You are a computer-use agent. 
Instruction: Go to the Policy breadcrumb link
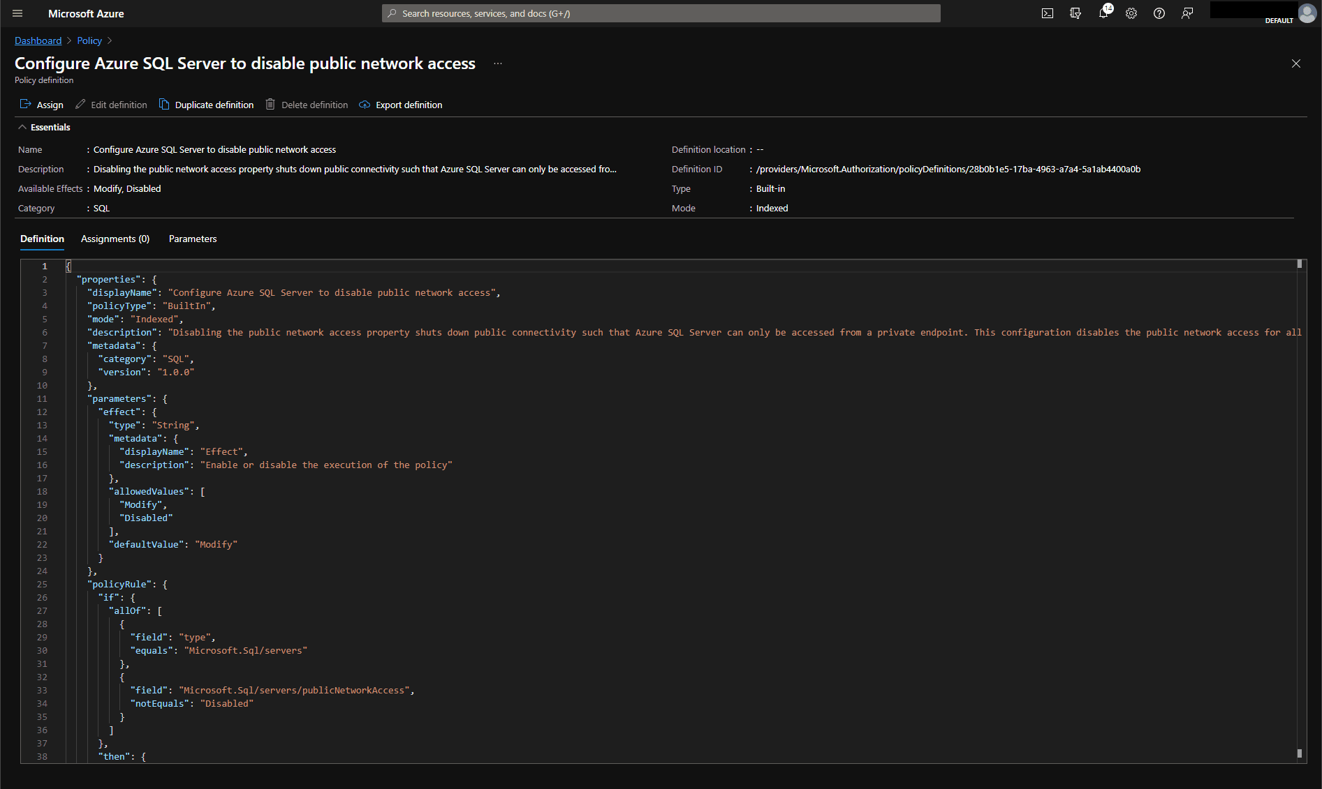[89, 40]
